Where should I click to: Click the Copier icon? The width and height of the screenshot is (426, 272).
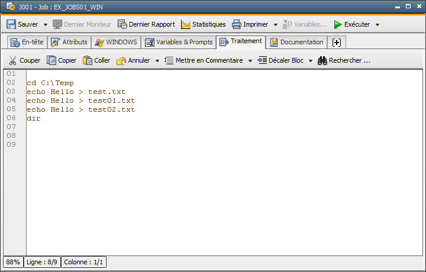(51, 60)
